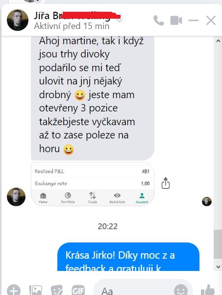Click sender avatar next to screenshot message
This screenshot has width=222, height=295.
[x=16, y=197]
